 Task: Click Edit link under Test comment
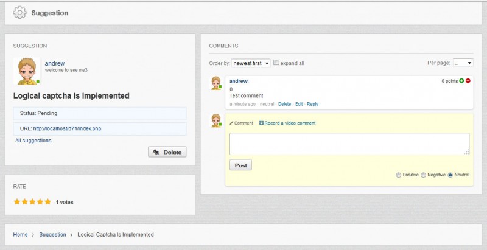click(x=299, y=104)
